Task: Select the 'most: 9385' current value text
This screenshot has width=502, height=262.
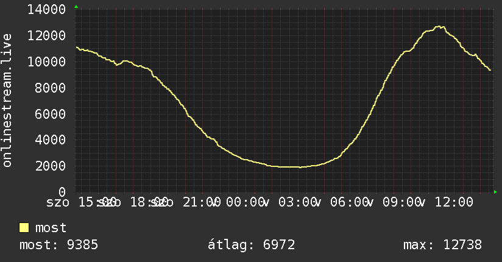Action: (x=58, y=245)
